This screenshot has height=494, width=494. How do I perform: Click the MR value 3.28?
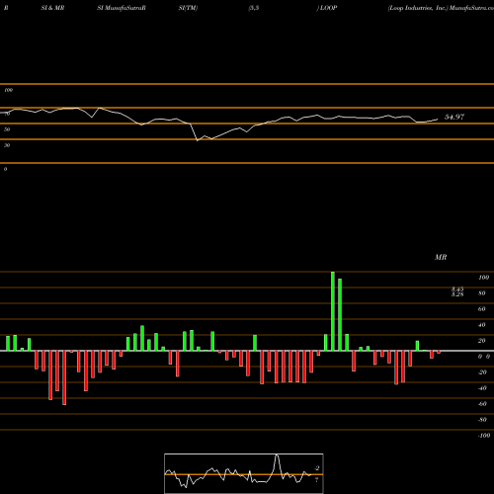457,294
